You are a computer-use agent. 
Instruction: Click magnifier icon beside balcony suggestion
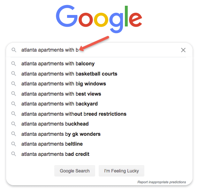pos(14,64)
